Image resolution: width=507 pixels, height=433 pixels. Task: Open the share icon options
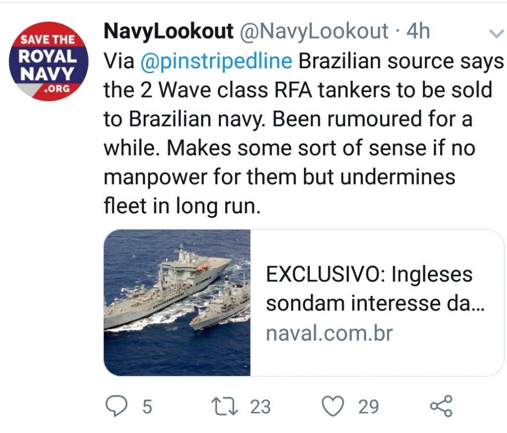(441, 406)
